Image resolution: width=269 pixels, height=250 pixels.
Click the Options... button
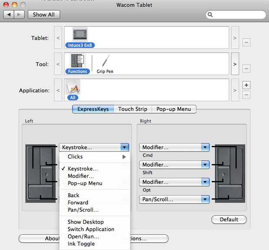[x=149, y=239]
